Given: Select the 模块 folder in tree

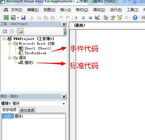Looking at the screenshot, I should [22, 58].
